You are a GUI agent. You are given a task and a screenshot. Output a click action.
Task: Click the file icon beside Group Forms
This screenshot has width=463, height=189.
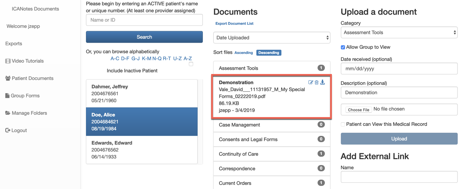pyautogui.click(x=7, y=96)
